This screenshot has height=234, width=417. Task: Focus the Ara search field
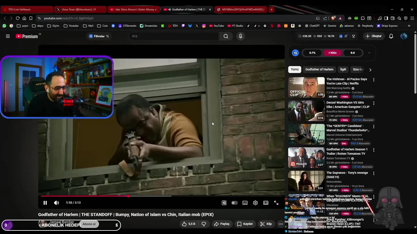coord(174,36)
